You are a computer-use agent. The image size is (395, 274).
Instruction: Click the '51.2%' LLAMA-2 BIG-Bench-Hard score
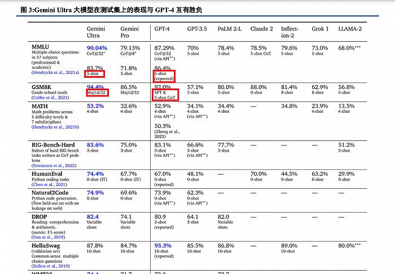(346, 145)
